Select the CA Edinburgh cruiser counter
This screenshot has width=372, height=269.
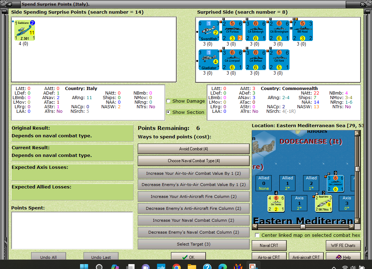coord(256,31)
